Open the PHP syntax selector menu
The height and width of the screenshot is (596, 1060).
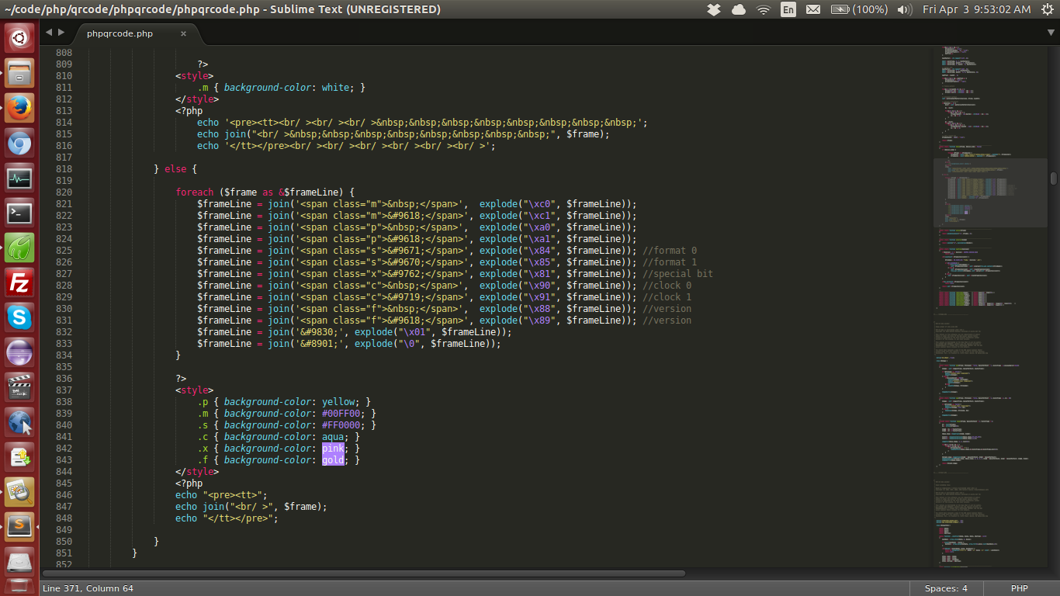click(1019, 587)
